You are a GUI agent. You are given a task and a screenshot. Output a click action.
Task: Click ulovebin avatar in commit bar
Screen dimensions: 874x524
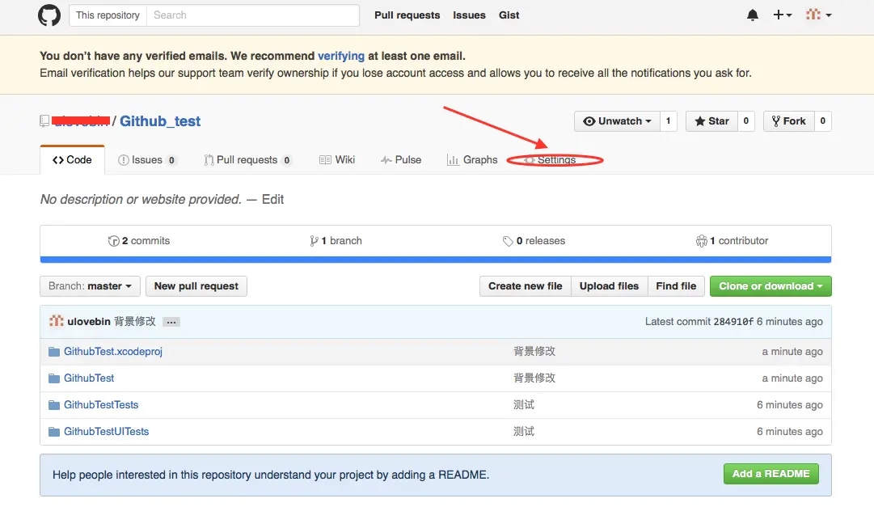point(57,321)
